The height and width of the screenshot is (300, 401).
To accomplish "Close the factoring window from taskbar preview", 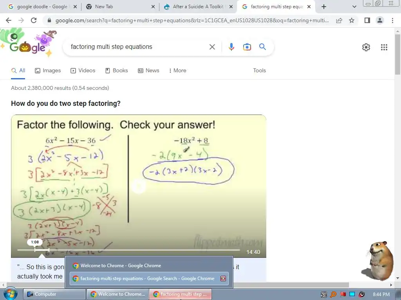I will click(223, 279).
